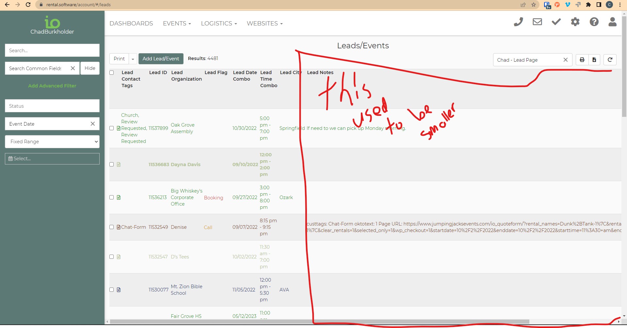This screenshot has width=627, height=328.
Task: Click the Add Lead/Event button
Action: 161,59
